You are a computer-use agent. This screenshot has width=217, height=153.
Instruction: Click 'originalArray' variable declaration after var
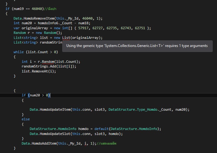[35, 28]
